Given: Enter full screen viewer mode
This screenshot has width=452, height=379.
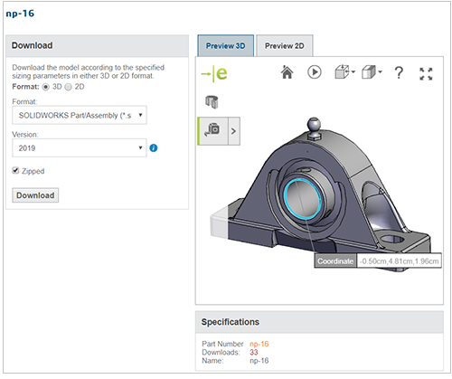Looking at the screenshot, I should [x=426, y=73].
